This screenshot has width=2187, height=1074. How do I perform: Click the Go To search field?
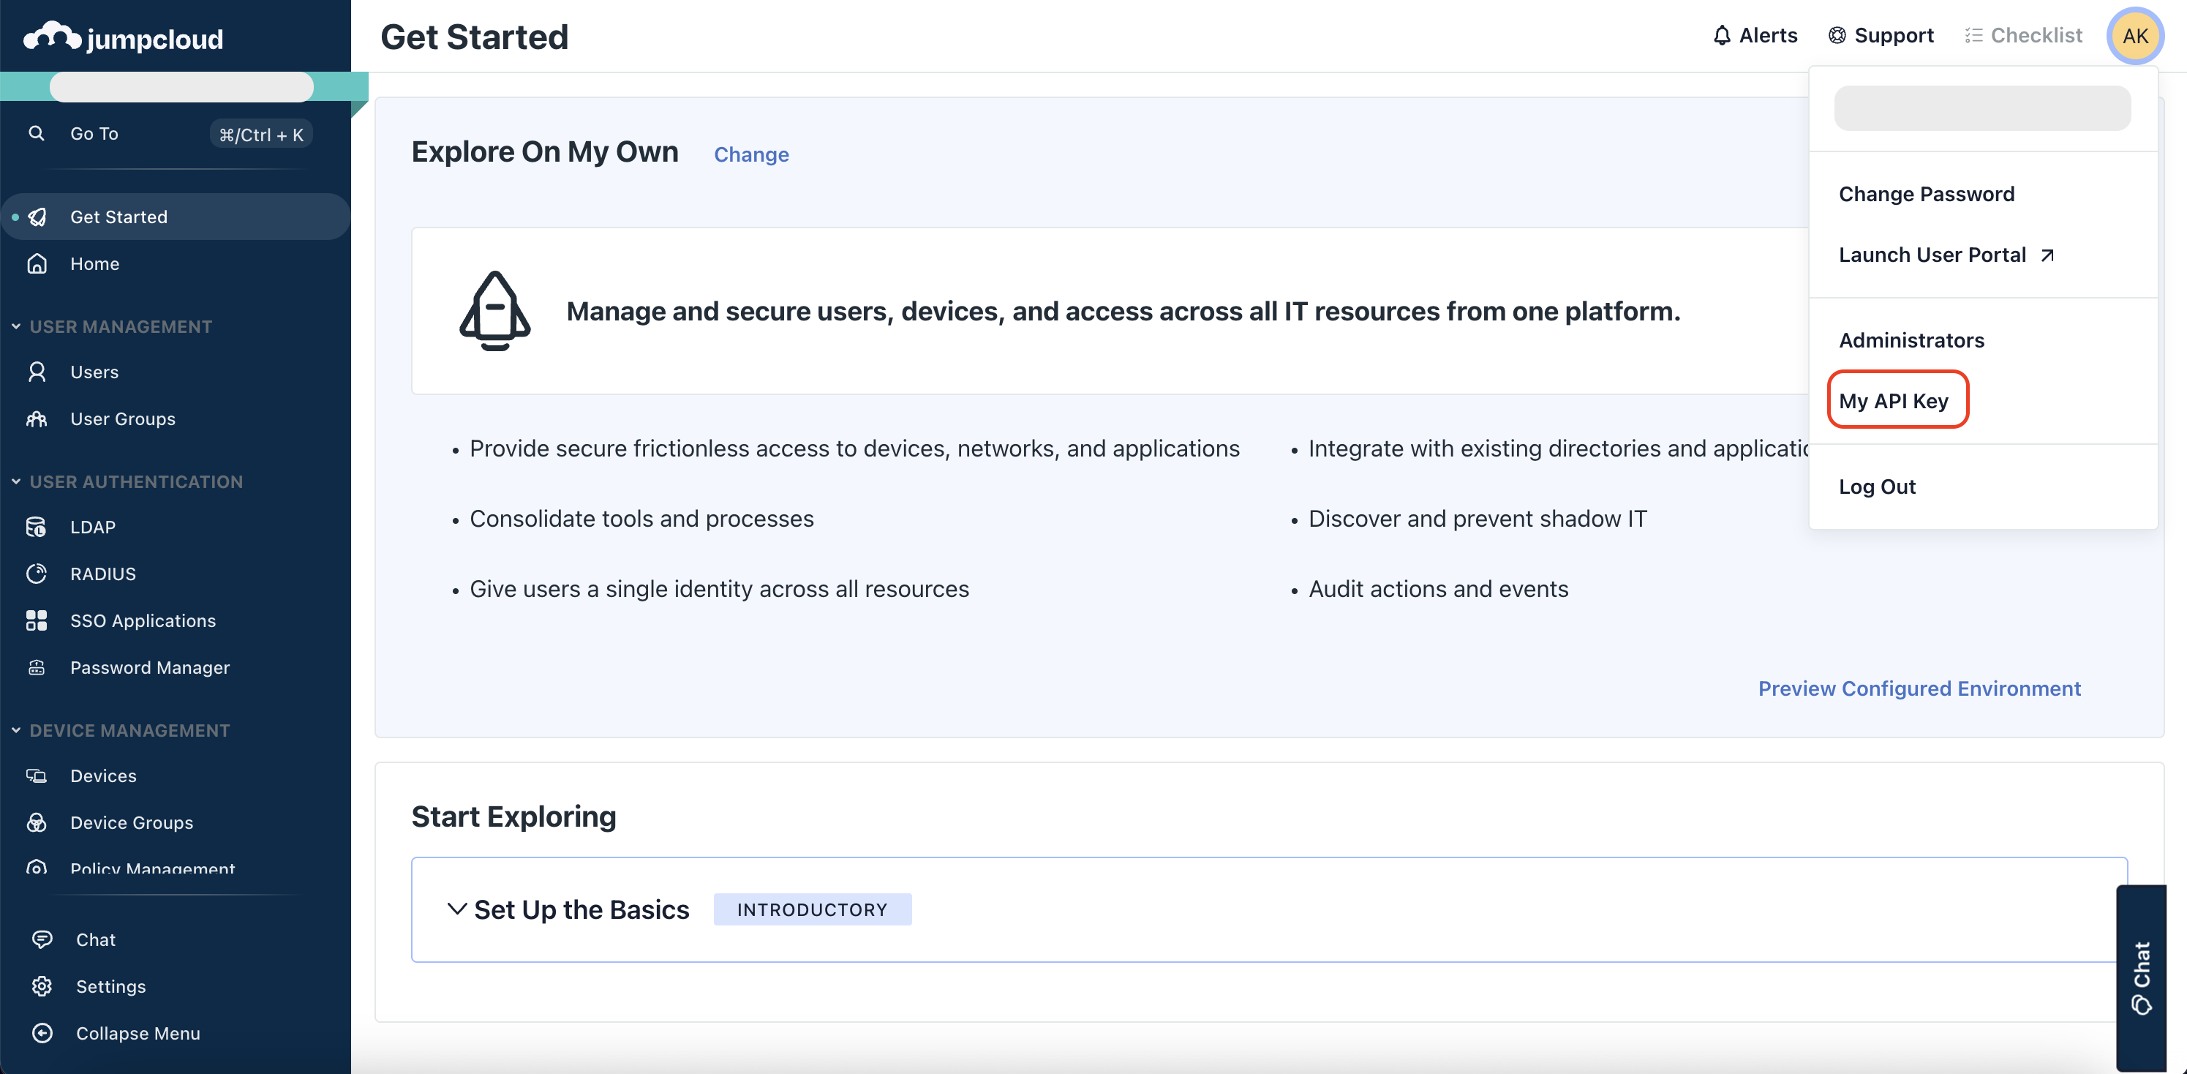(176, 133)
